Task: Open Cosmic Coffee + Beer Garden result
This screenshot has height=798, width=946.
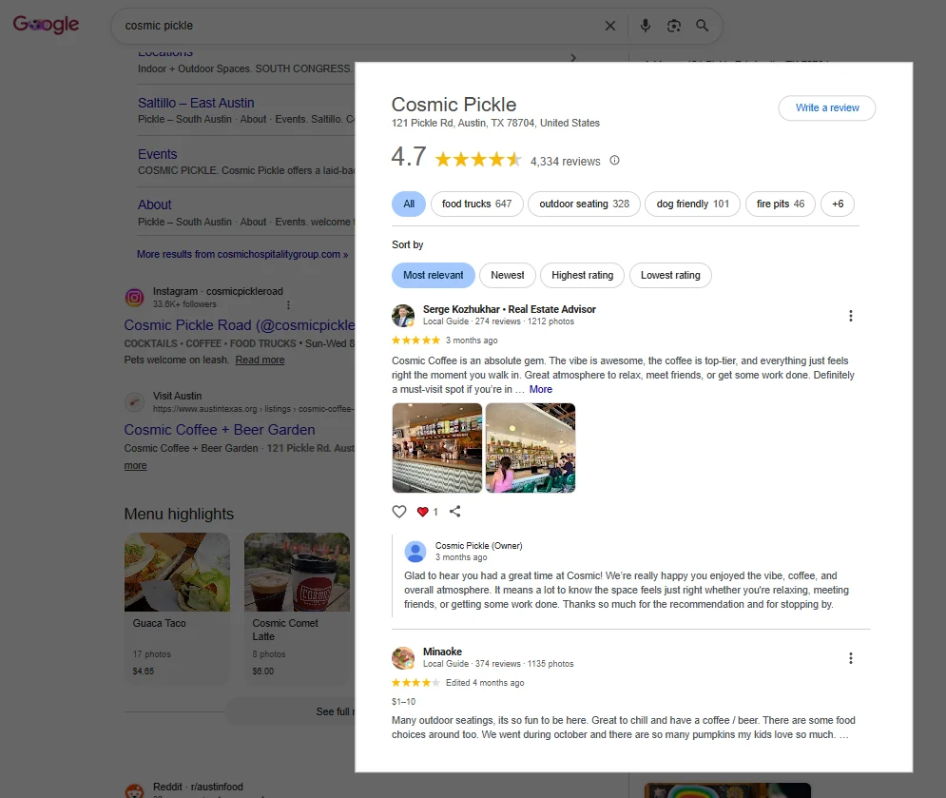Action: coord(220,430)
